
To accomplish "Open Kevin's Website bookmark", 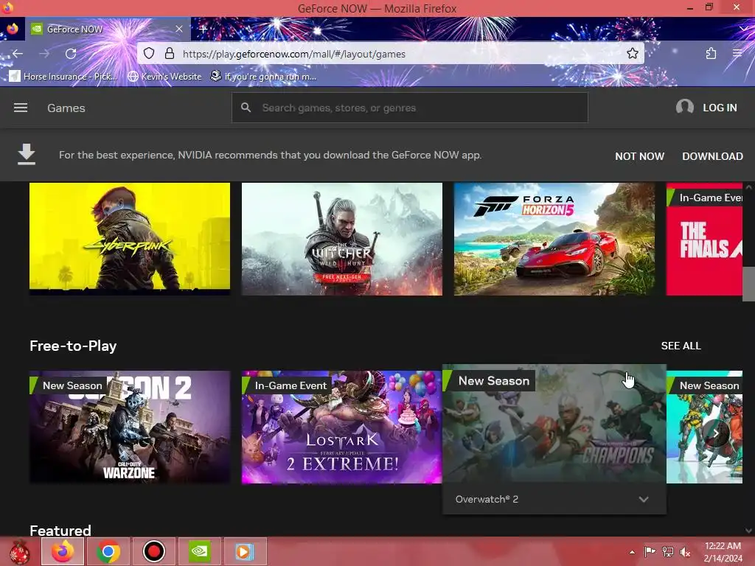I will pyautogui.click(x=164, y=76).
